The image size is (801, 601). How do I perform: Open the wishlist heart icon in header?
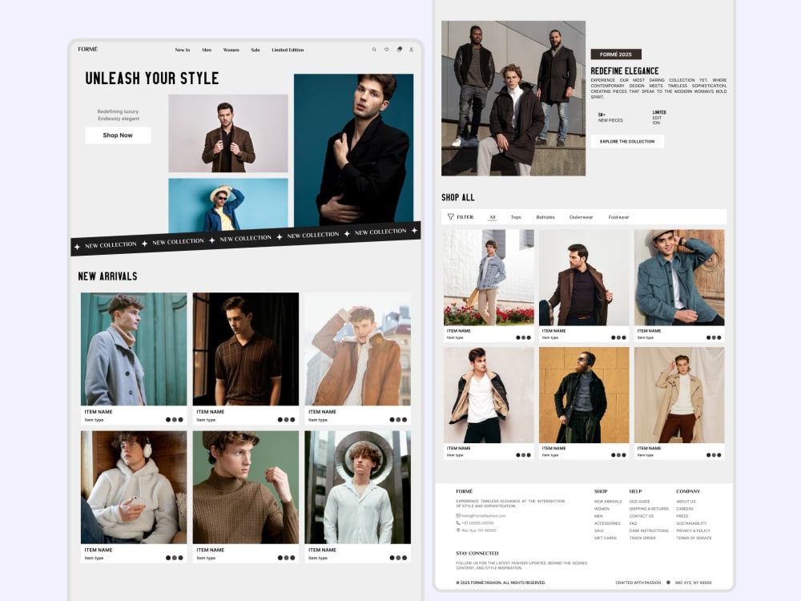(387, 50)
